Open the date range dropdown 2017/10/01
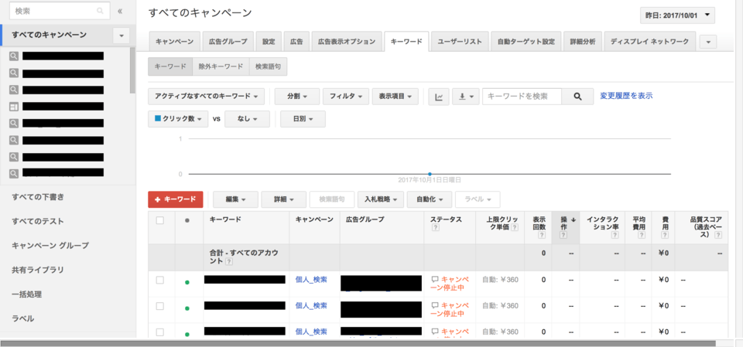The height and width of the screenshot is (347, 743). 677,15
